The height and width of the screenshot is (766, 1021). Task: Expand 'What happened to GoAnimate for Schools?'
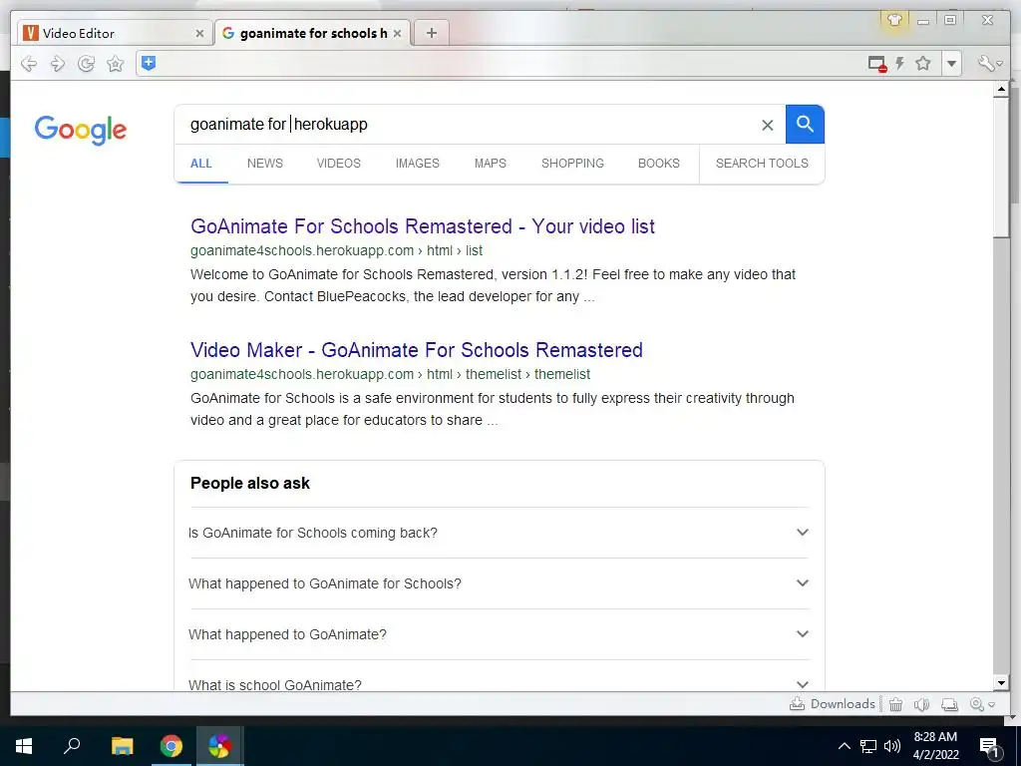coord(499,583)
